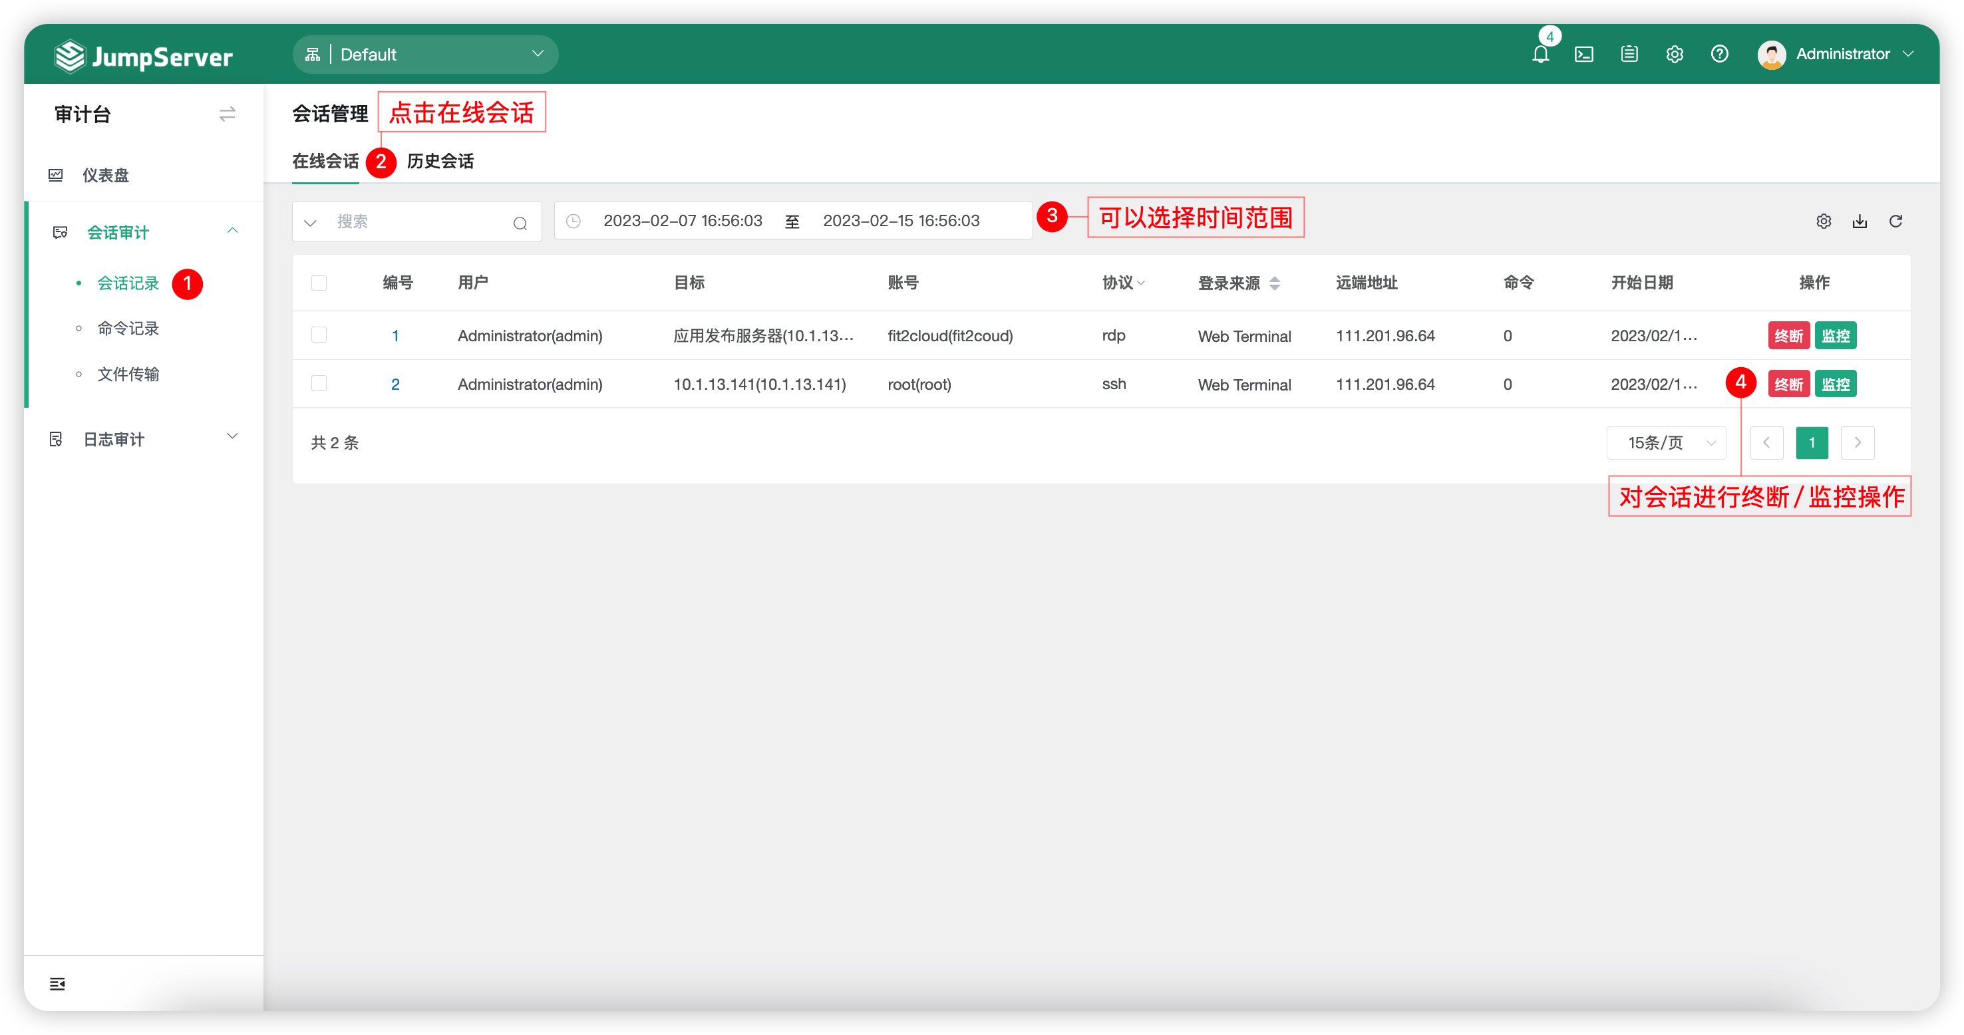This screenshot has height=1035, width=1964.
Task: Switch console view using swap arrows icon
Action: pos(227,114)
